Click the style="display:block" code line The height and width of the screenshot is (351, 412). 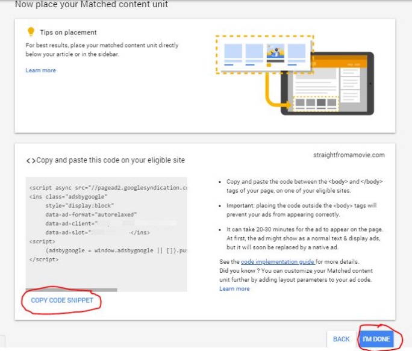80,205
